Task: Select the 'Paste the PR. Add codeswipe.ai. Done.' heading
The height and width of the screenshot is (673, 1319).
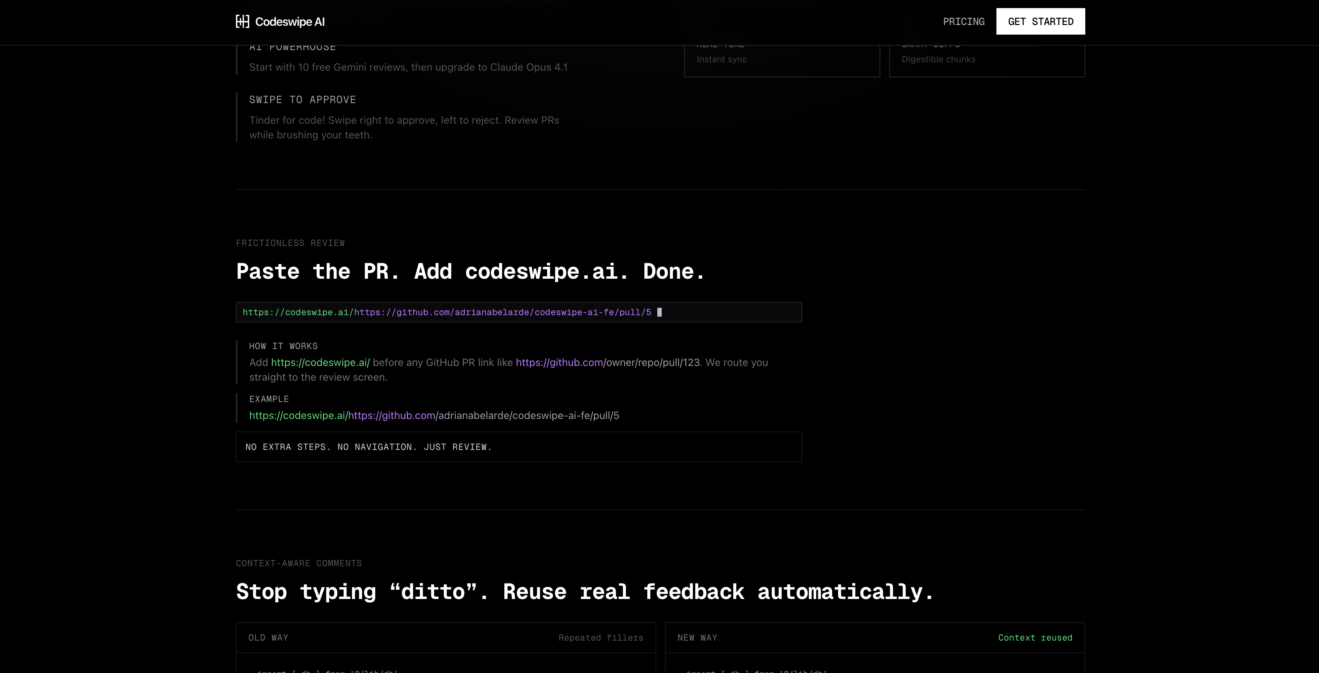Action: coord(470,272)
